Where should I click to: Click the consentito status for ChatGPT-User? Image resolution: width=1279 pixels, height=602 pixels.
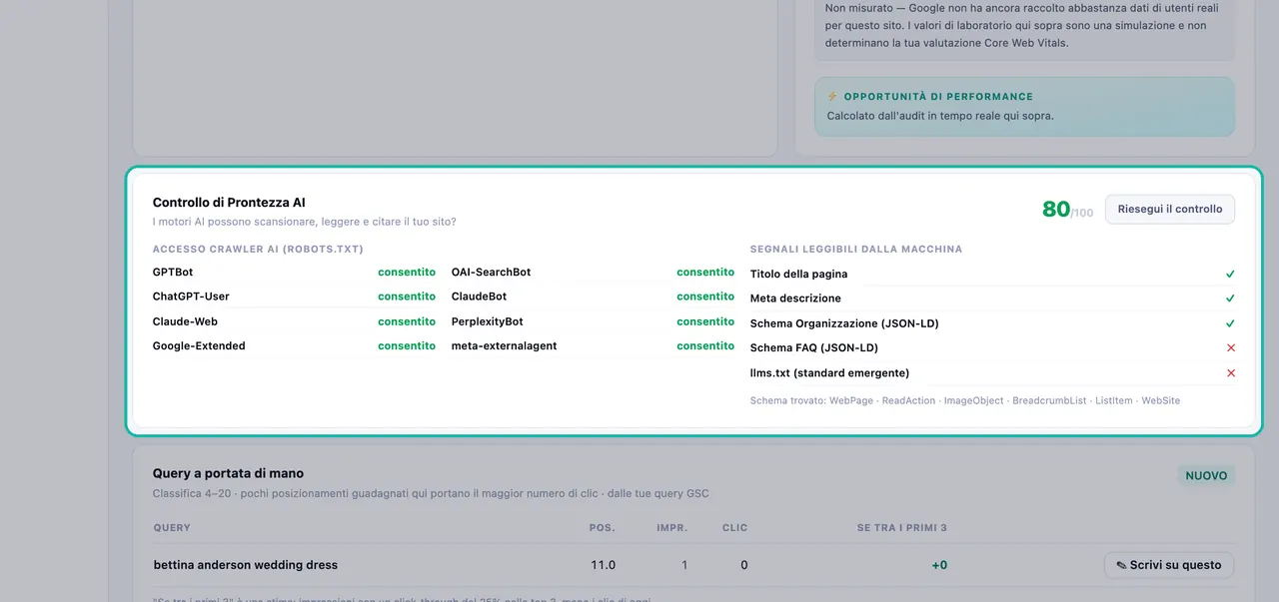[407, 297]
